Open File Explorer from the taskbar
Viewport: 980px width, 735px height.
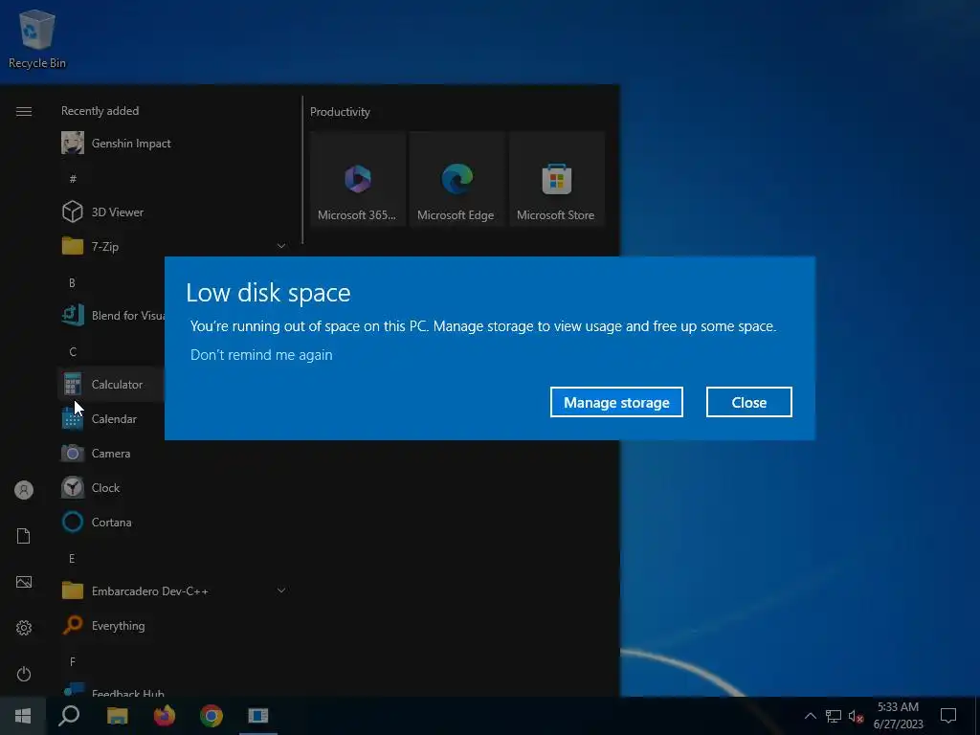[x=117, y=716]
